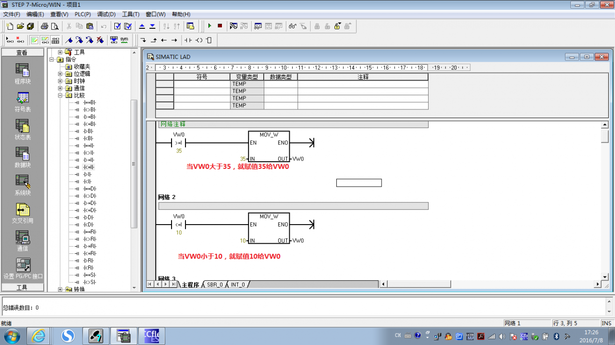Screen dimensions: 615x345
Task: Open the 查看(V) menu
Action: (59, 14)
